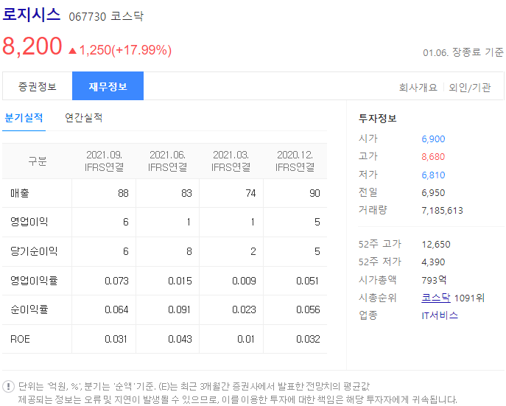Screen dimensions: 506x406
Task: Click the 당기순이익 value 8
Action: click(189, 251)
